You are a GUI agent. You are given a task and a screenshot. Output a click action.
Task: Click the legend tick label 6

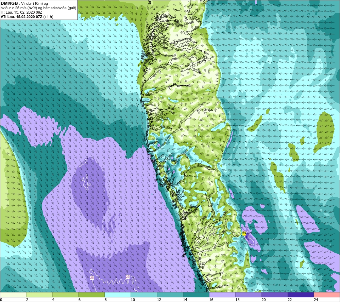coord(79,300)
